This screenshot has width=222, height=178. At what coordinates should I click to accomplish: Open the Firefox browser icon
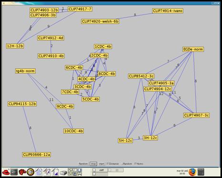(x=192, y=172)
